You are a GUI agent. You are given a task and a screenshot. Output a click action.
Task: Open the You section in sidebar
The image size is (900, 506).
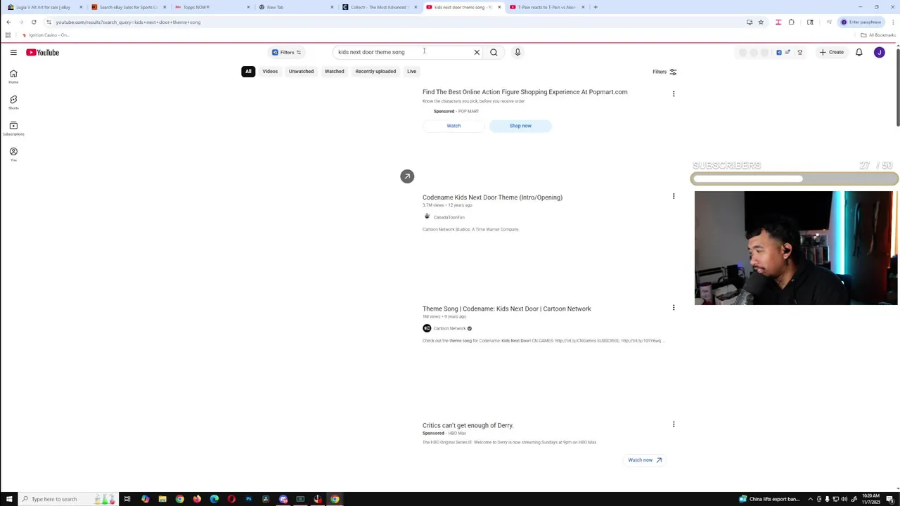[13, 155]
